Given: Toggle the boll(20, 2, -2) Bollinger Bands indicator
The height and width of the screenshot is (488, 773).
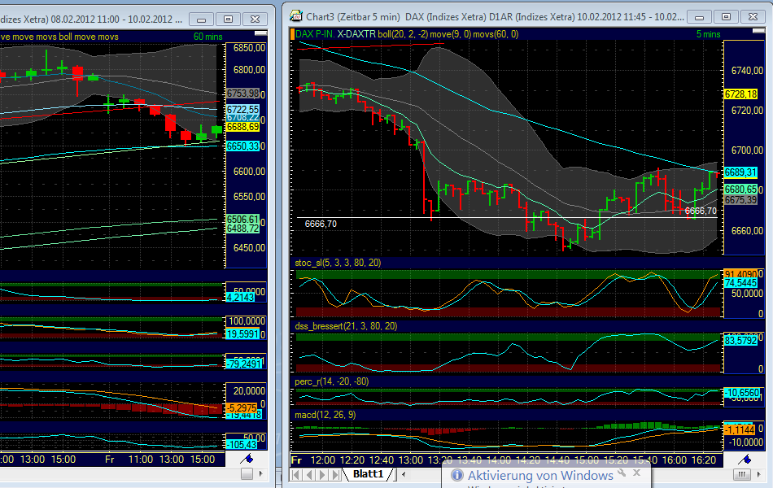Looking at the screenshot, I should (x=405, y=35).
